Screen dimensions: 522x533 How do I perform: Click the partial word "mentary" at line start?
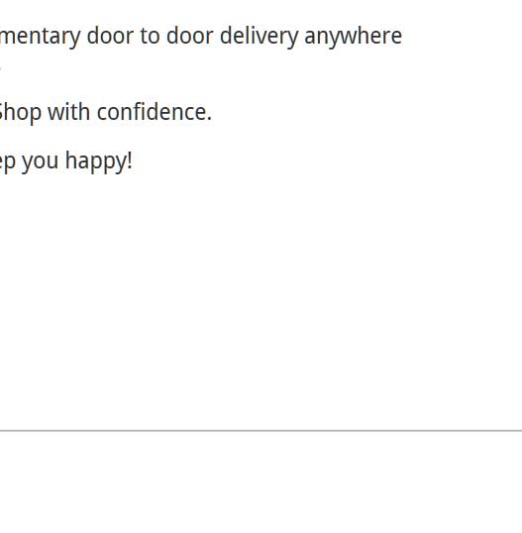(40, 37)
